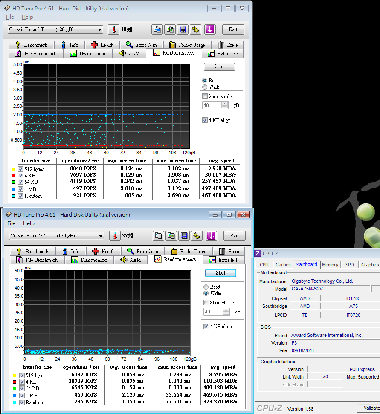Switch to Caches tab in CPU-Z
This screenshot has width=380, height=414.
point(283,265)
